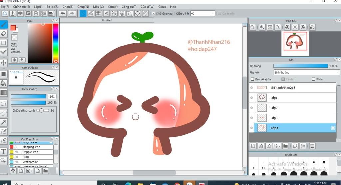Select the Move tool
Screen dimensions: 341x185
coord(4,63)
